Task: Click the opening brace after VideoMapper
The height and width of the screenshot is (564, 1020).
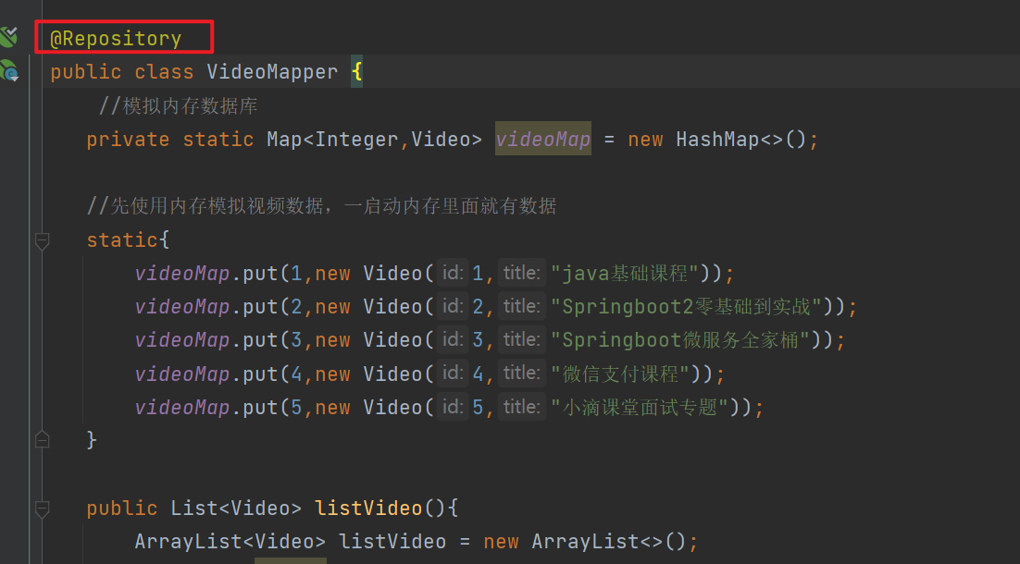Action: coord(357,71)
